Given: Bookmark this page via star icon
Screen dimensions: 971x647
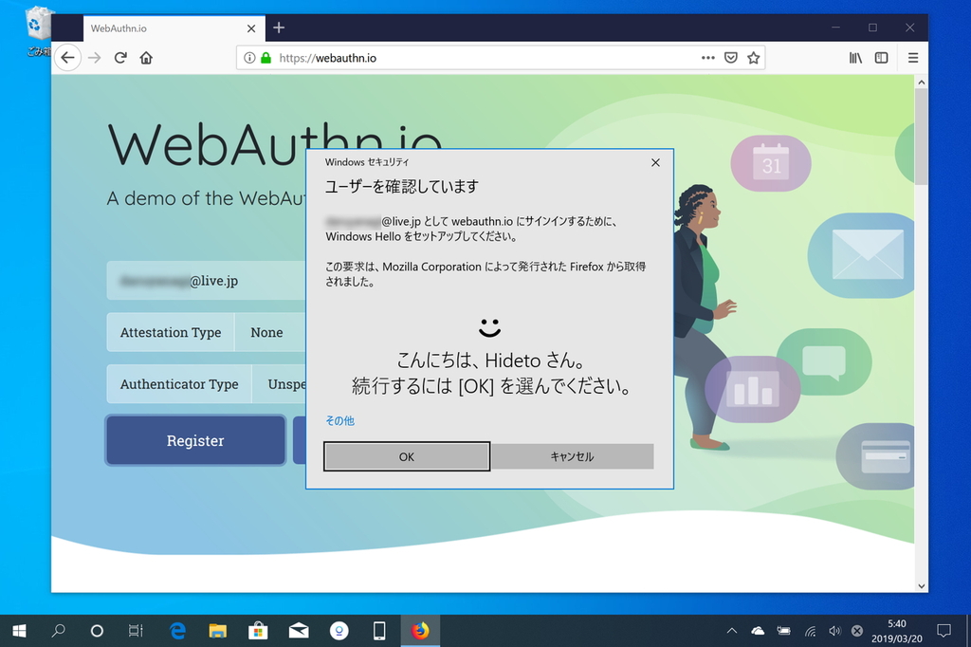Looking at the screenshot, I should pos(753,58).
